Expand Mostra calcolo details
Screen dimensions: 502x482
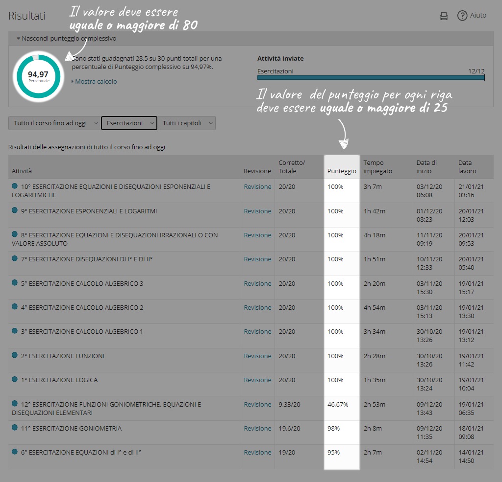click(95, 82)
